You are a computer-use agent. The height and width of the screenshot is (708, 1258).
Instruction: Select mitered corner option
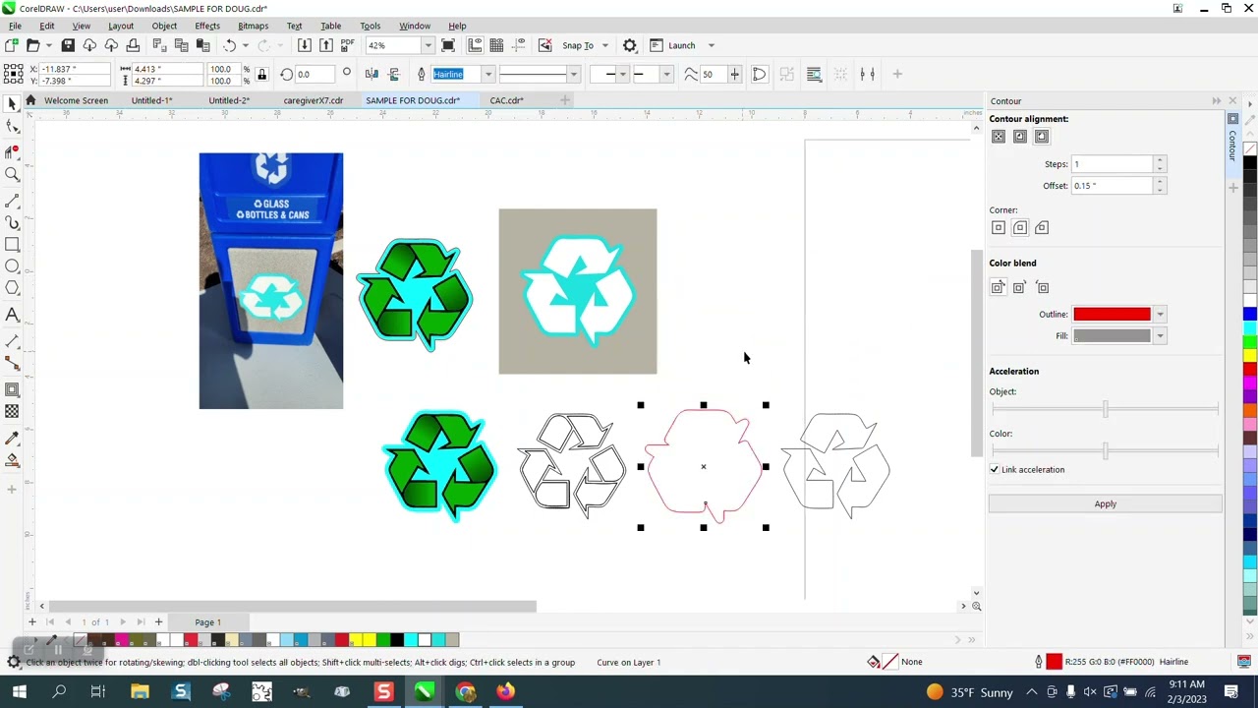[x=999, y=228]
